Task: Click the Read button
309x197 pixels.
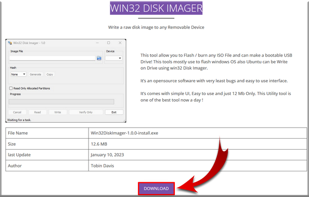Action: (x=37, y=112)
